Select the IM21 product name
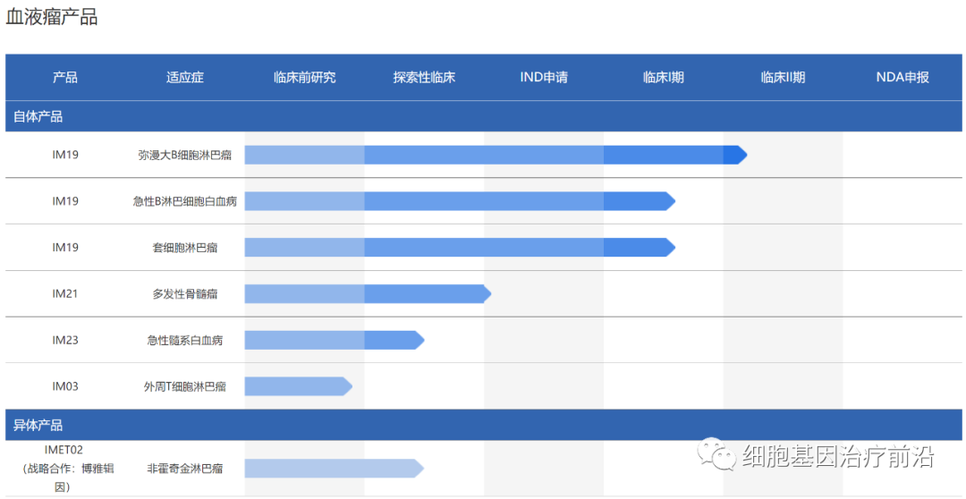Screen dimensions: 966x499 coord(65,294)
